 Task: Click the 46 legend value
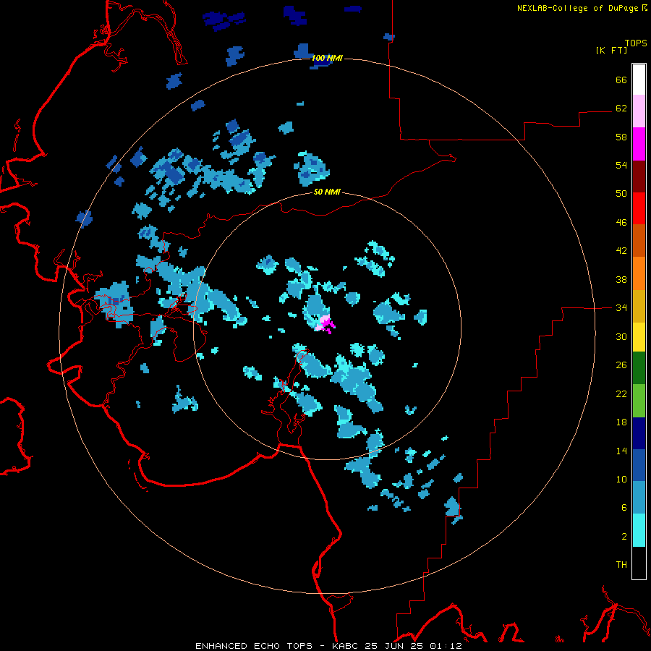(x=621, y=223)
